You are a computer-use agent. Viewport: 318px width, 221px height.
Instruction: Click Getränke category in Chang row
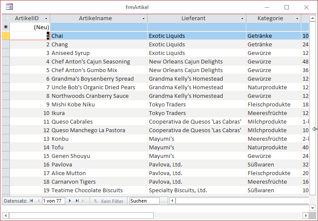(x=274, y=44)
